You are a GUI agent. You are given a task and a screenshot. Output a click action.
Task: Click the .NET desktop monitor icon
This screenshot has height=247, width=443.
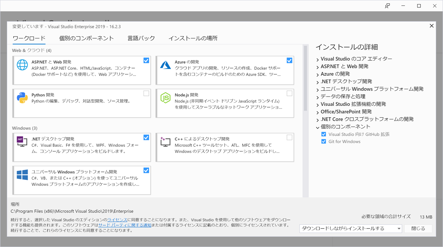click(22, 142)
